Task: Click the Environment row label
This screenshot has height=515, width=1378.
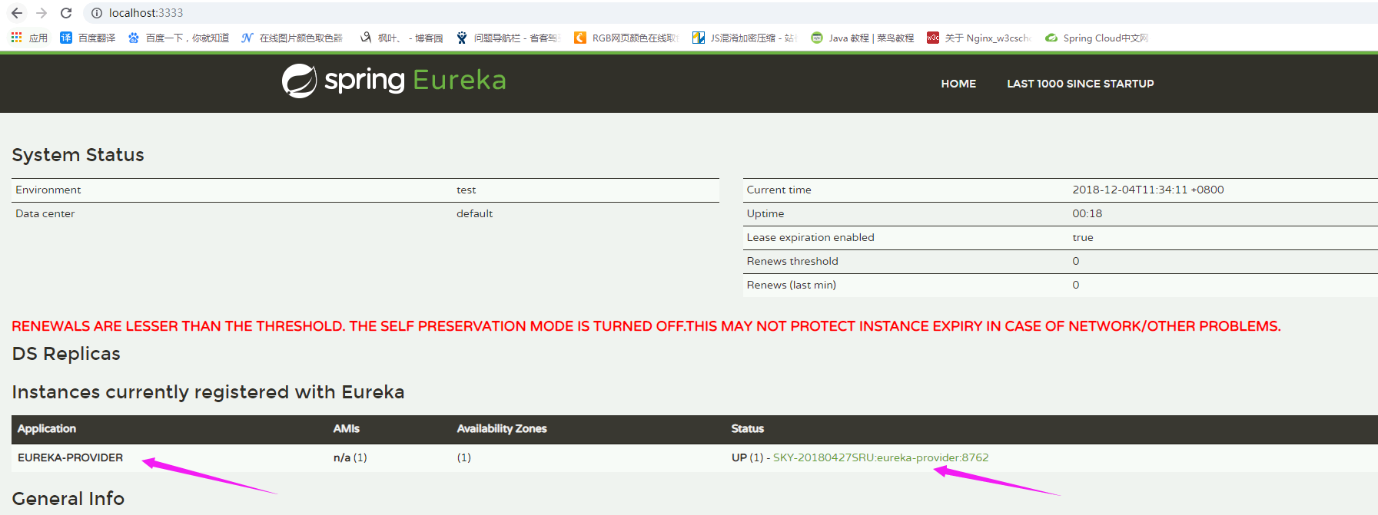Action: click(48, 190)
